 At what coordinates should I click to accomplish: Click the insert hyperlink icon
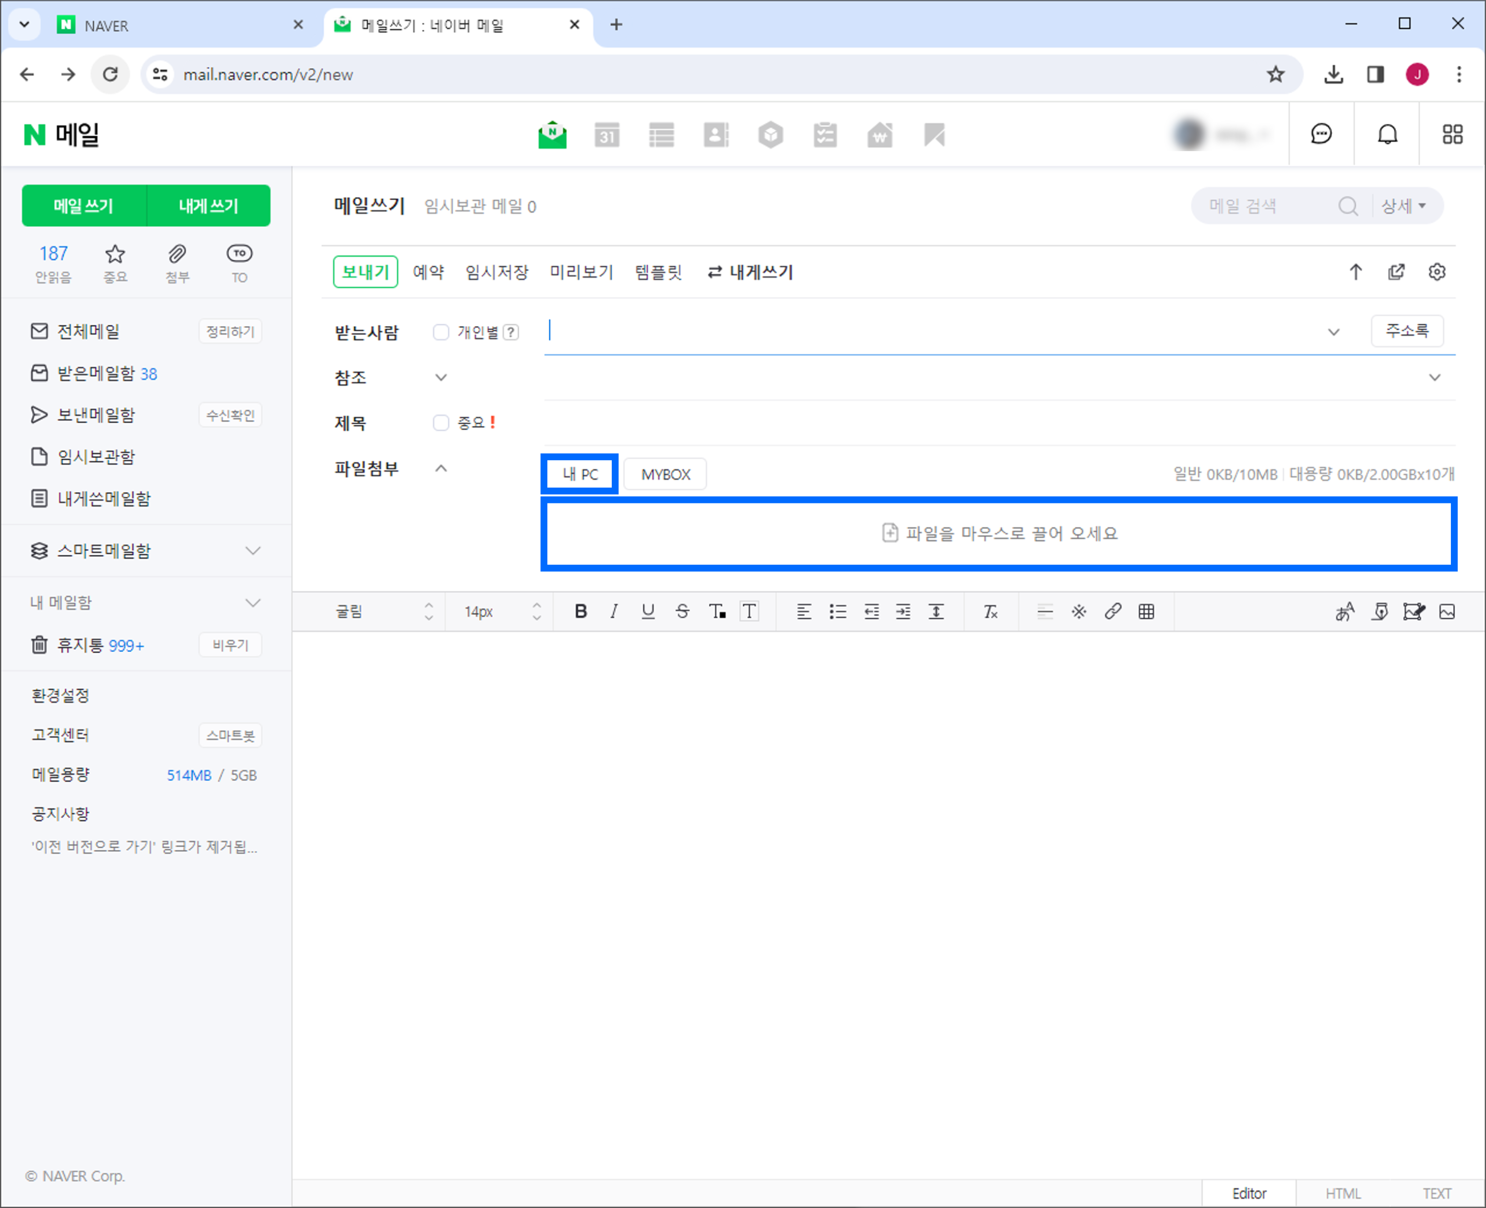[1113, 611]
